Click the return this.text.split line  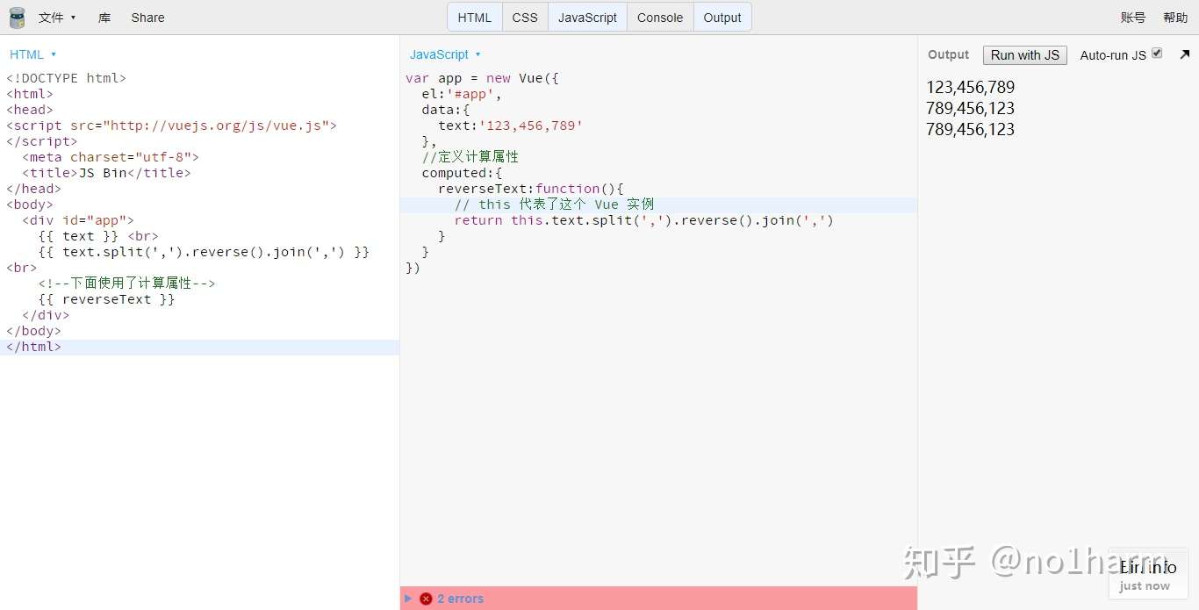pyautogui.click(x=643, y=220)
